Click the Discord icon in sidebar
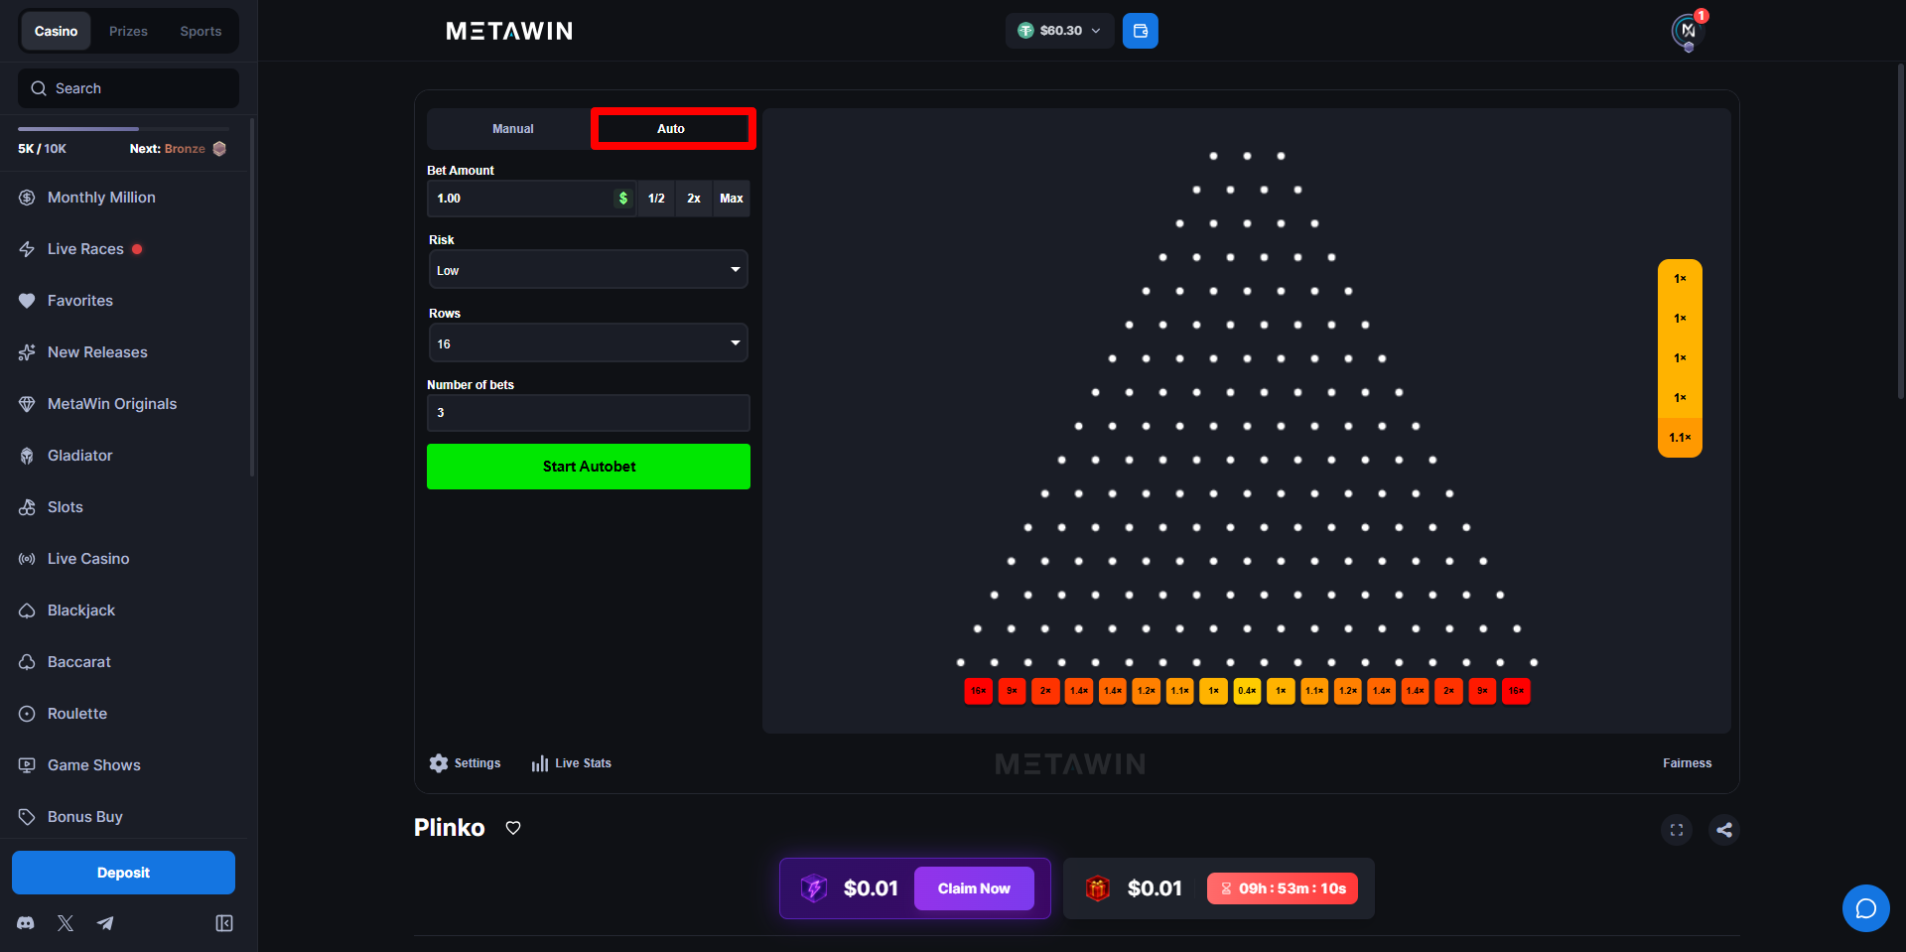 coord(26,923)
